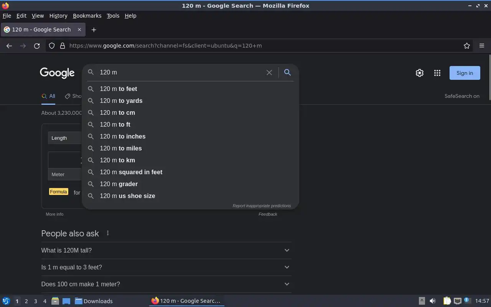The image size is (491, 307).
Task: Click the blue desktop icon in taskbar
Action: point(66,301)
